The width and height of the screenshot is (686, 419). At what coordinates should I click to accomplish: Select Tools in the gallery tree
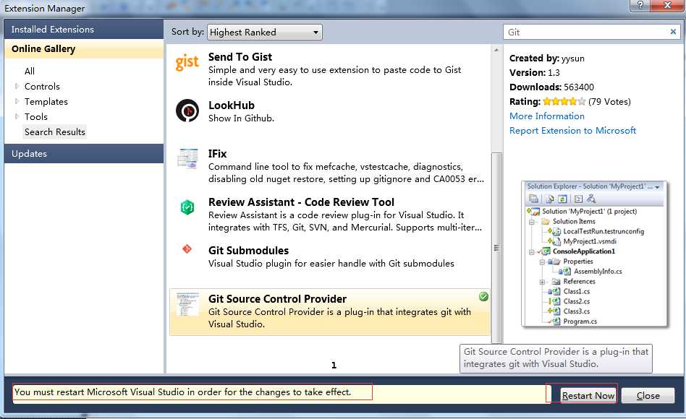(x=36, y=116)
